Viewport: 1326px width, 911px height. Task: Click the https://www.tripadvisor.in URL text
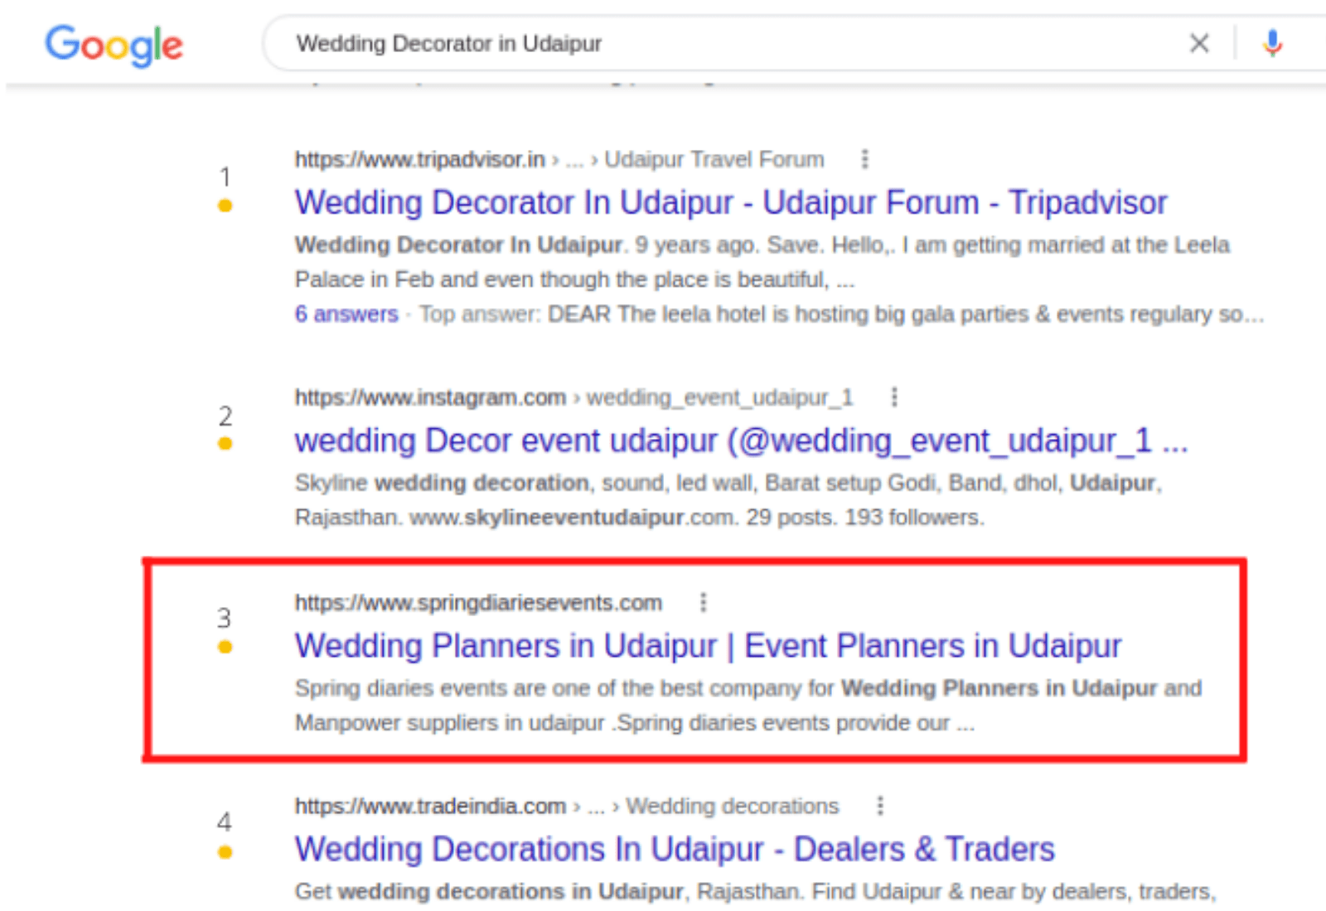(419, 159)
